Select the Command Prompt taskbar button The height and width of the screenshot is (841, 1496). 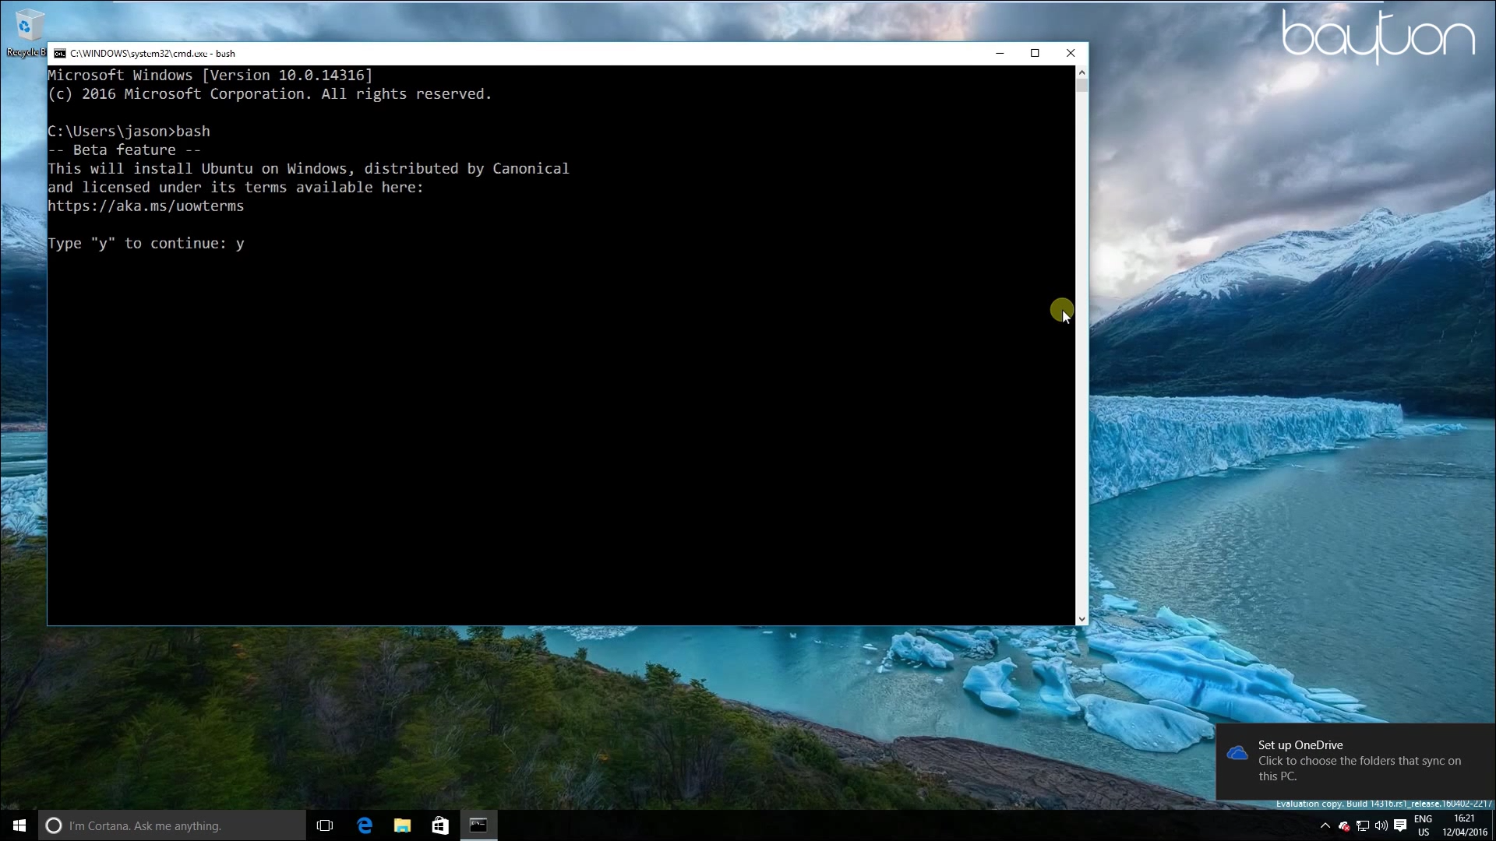pyautogui.click(x=478, y=825)
